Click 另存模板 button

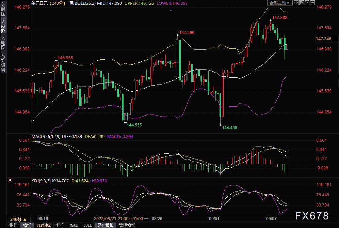tap(106, 225)
